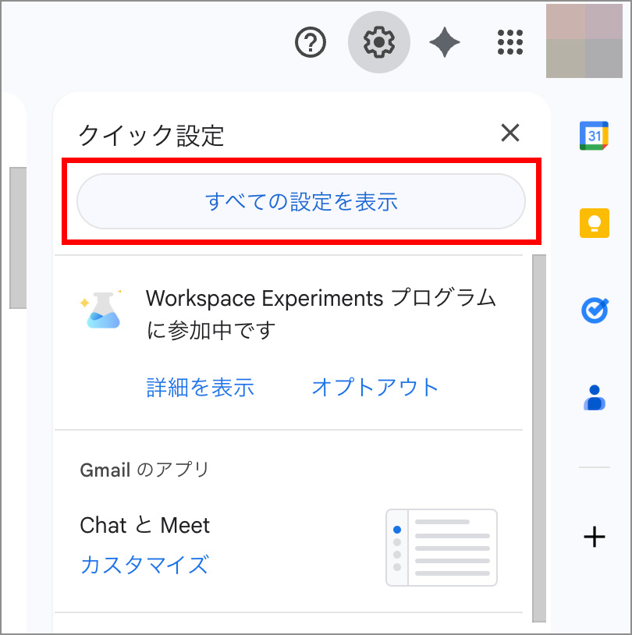Click the Workspace Experiments flask icon
632x635 pixels.
(102, 310)
